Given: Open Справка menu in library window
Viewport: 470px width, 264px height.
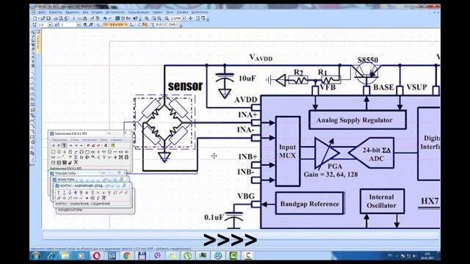Looking at the screenshot, I should (116, 140).
